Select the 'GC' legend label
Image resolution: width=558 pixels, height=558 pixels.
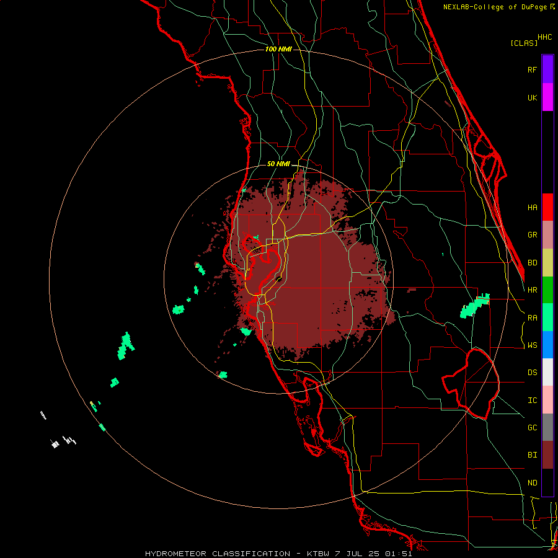tap(532, 428)
